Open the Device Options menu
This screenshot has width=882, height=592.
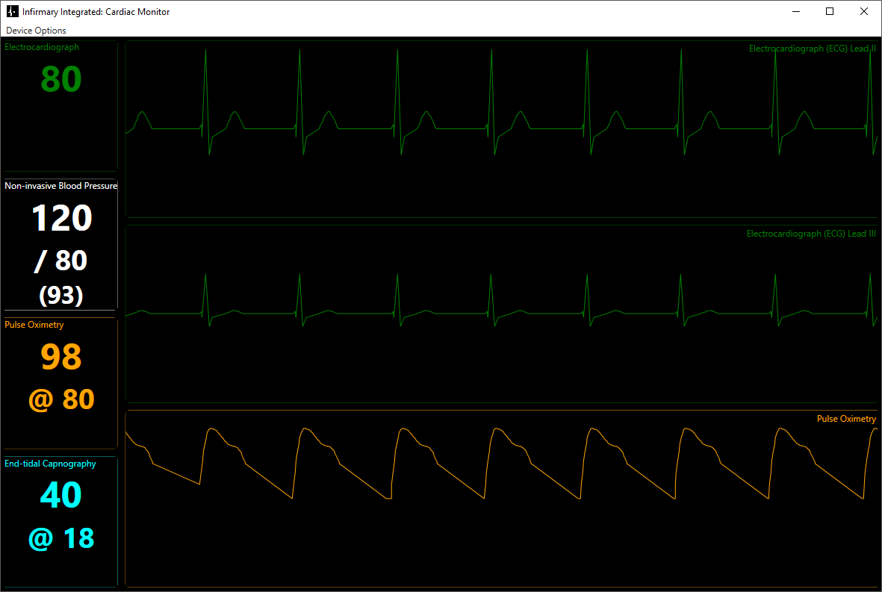[36, 31]
